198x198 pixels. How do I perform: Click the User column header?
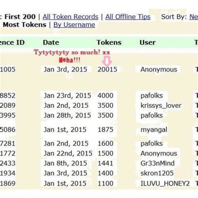click(x=147, y=42)
